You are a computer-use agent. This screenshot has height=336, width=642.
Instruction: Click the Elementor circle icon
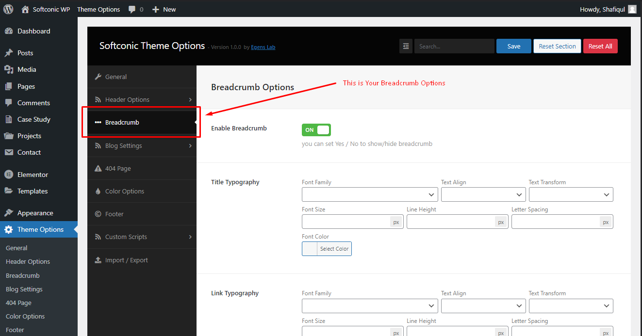pos(9,175)
